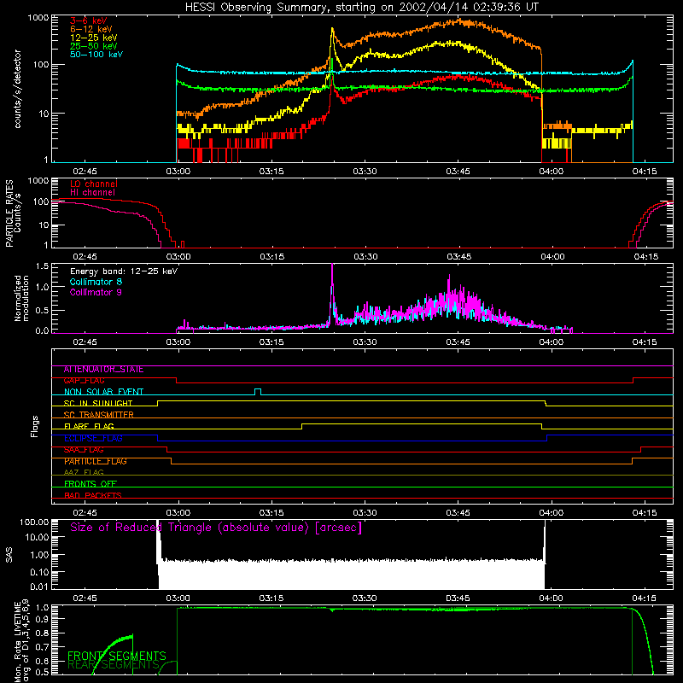Click the SC_TRANSMITTER flag label
Screen dimensions: 683x683
98,415
